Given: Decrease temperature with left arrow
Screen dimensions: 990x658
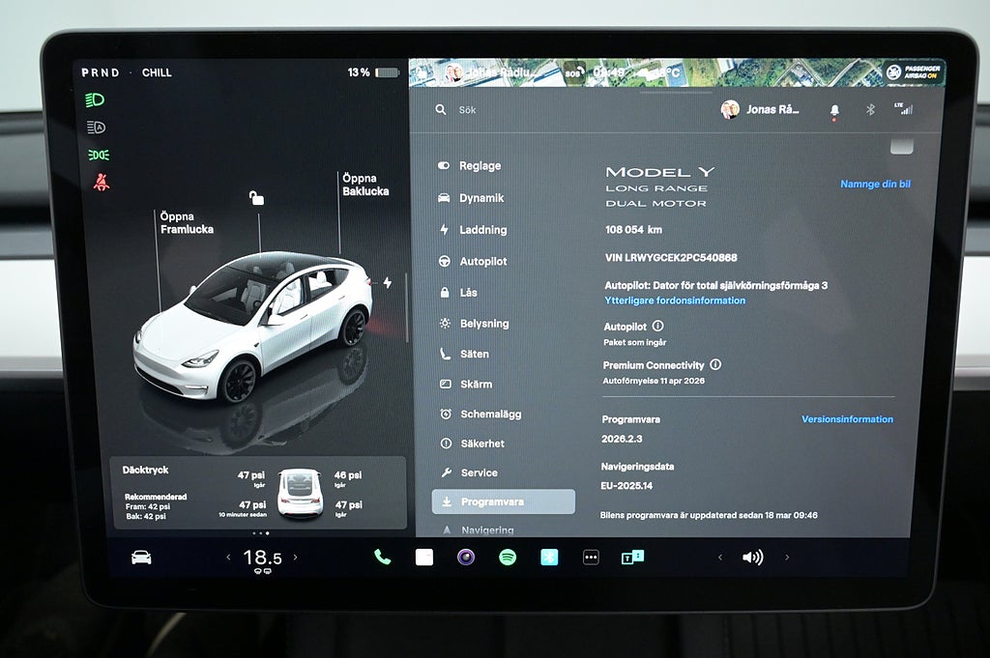Looking at the screenshot, I should [229, 557].
